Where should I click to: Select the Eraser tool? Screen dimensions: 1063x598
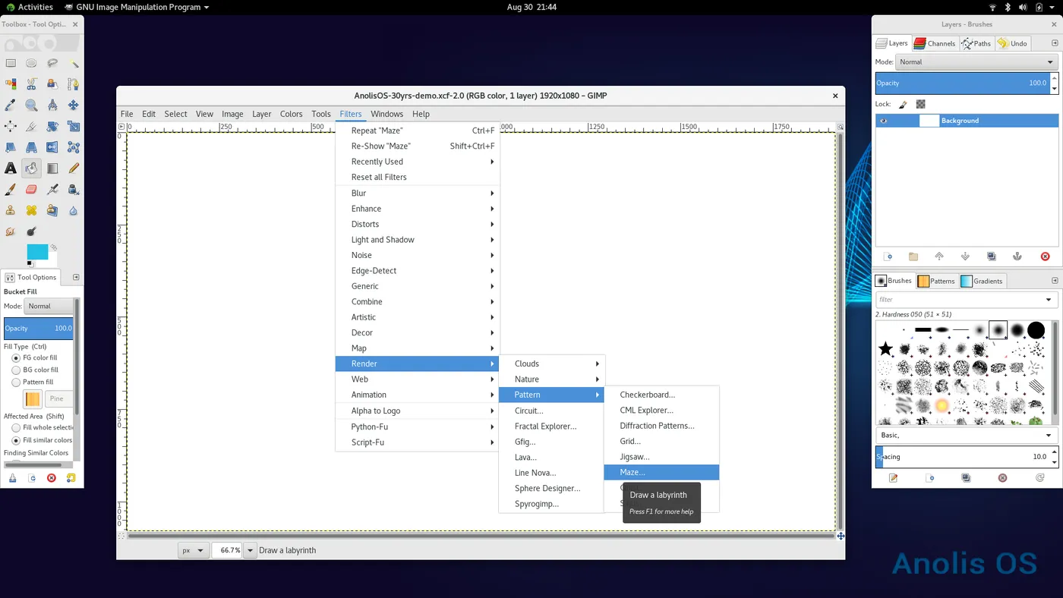31,189
